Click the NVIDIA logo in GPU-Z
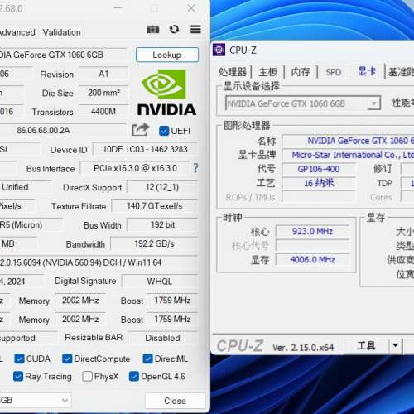The image size is (414, 414). [166, 93]
